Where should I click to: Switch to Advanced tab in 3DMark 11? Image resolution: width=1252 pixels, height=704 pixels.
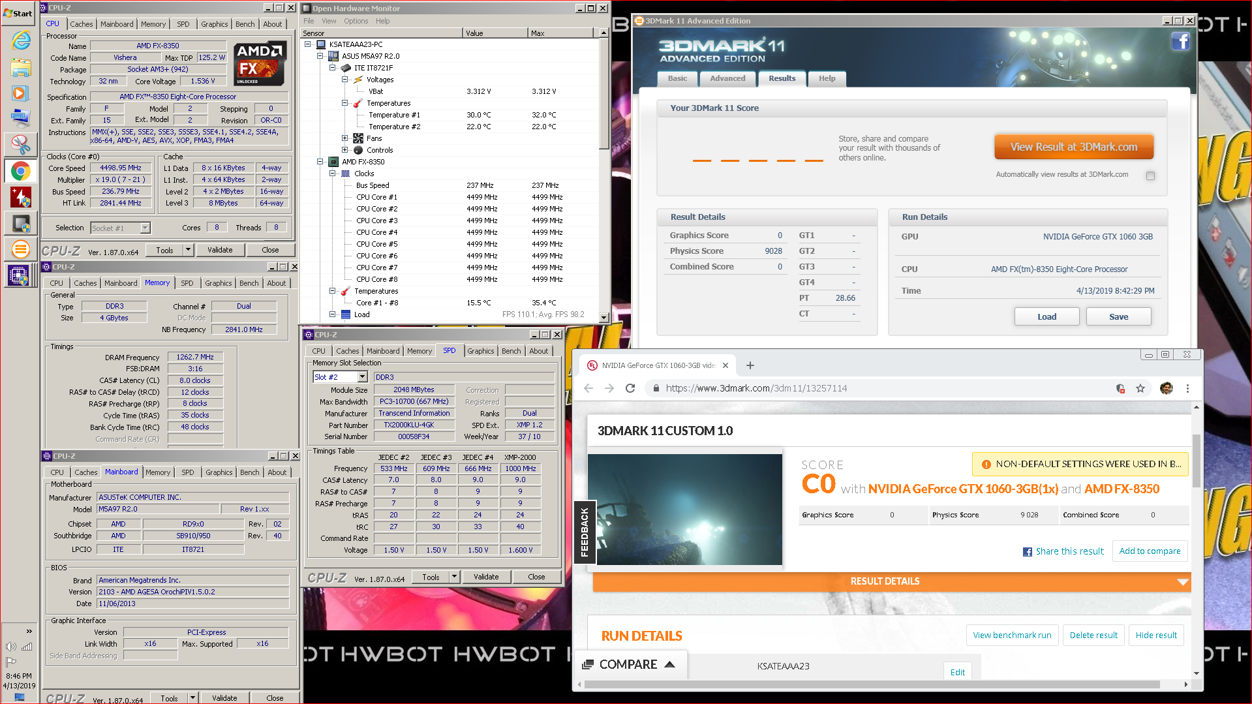pyautogui.click(x=727, y=78)
